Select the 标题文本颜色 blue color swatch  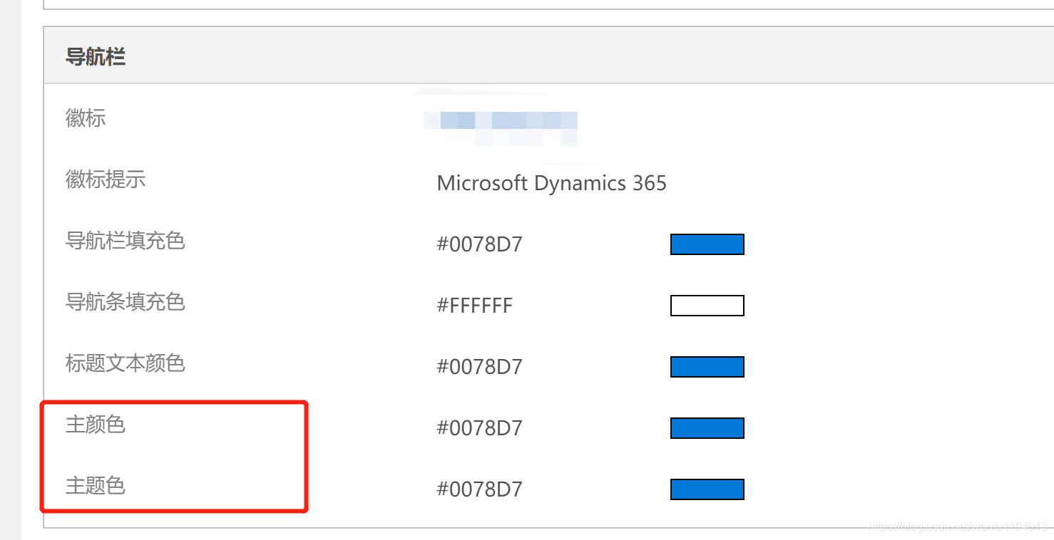pos(707,366)
